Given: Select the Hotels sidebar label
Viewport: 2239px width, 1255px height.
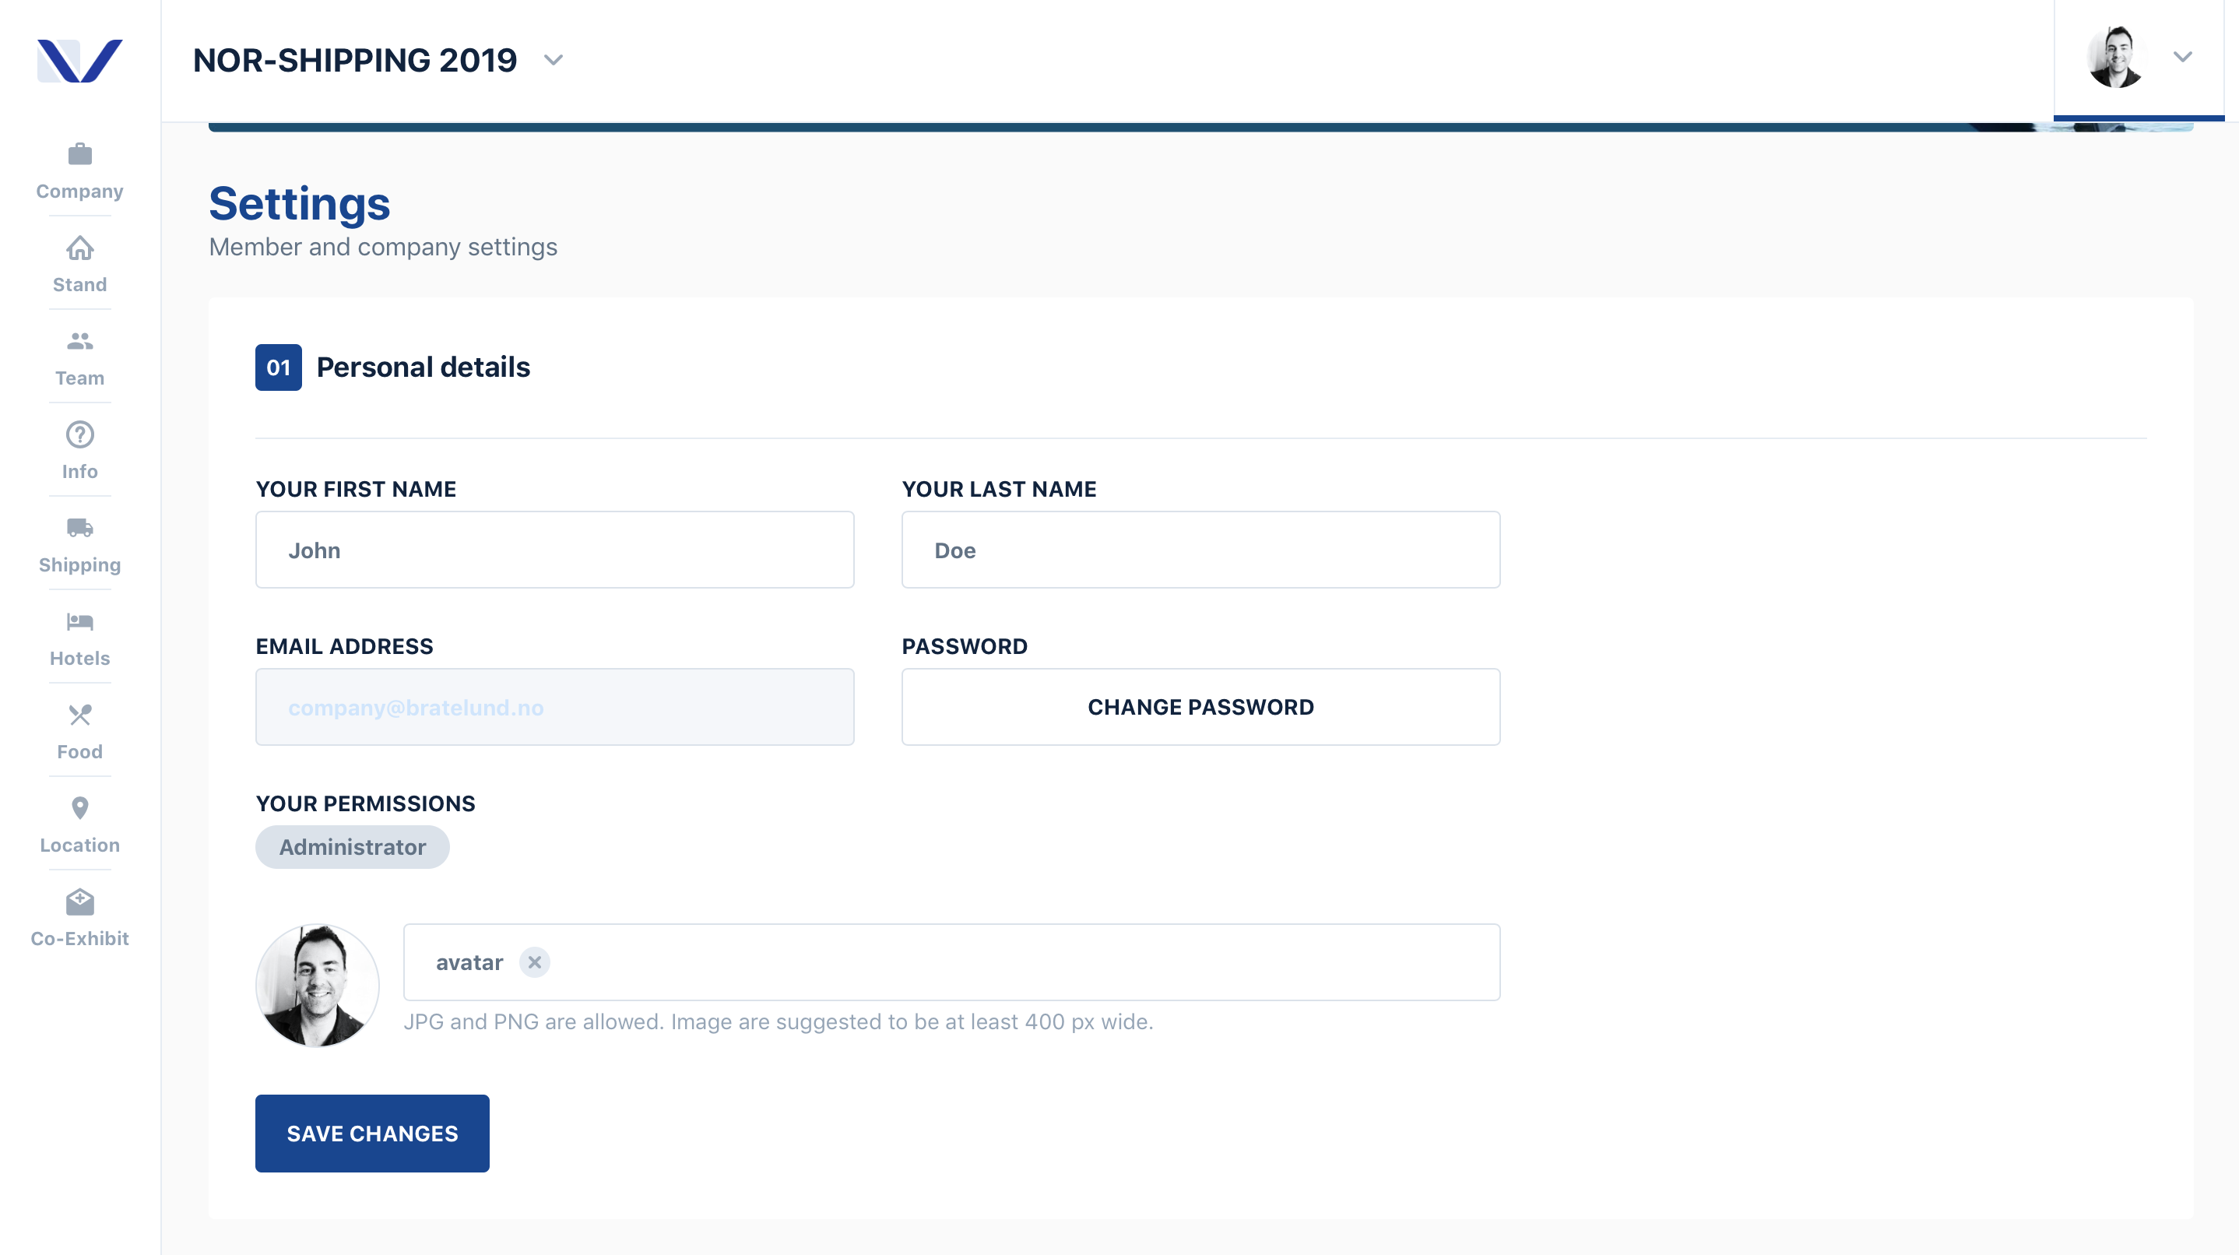Looking at the screenshot, I should click(x=80, y=658).
